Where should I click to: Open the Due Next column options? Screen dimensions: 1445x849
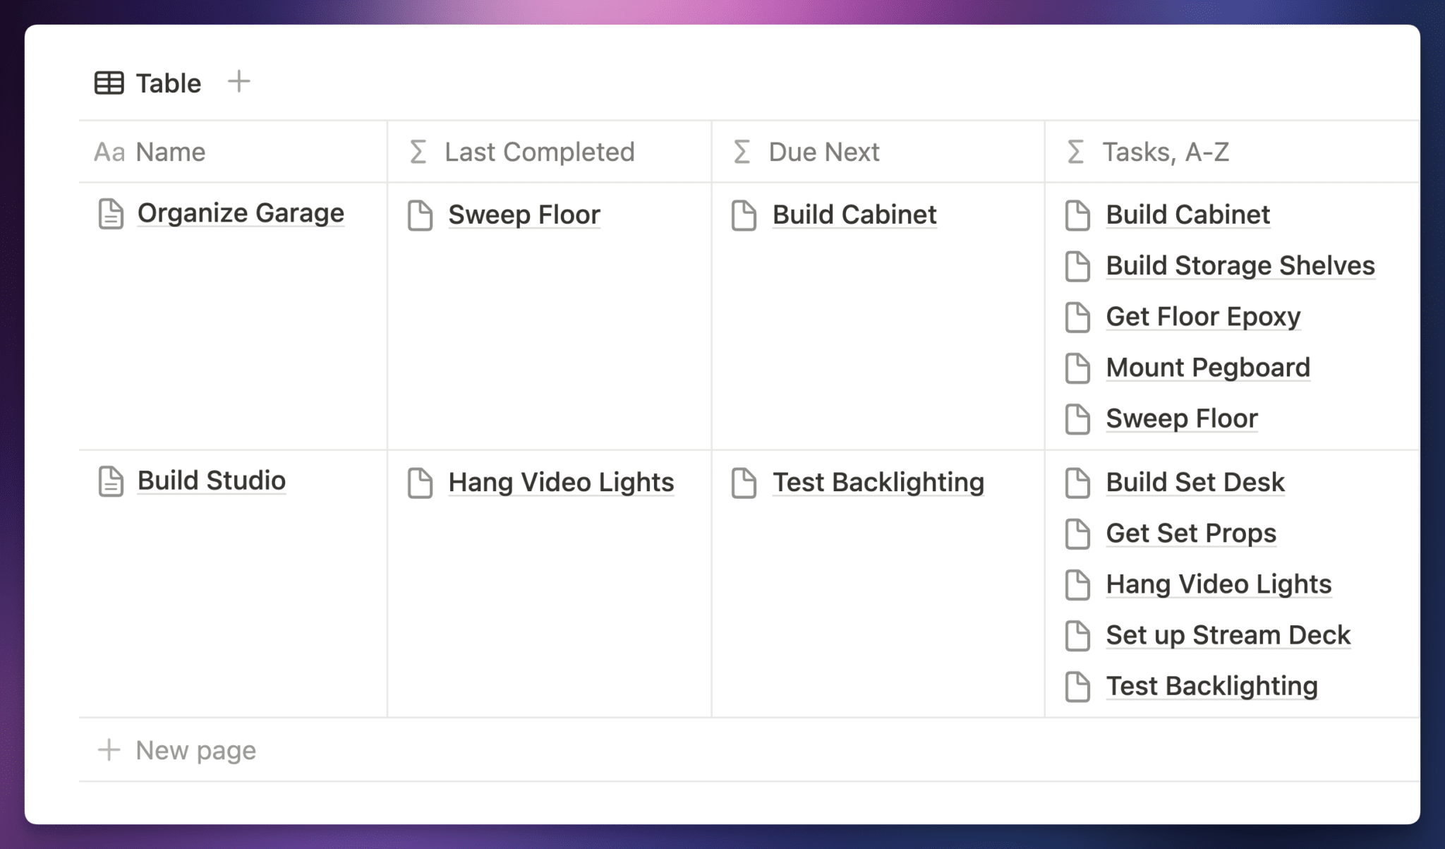coord(823,152)
